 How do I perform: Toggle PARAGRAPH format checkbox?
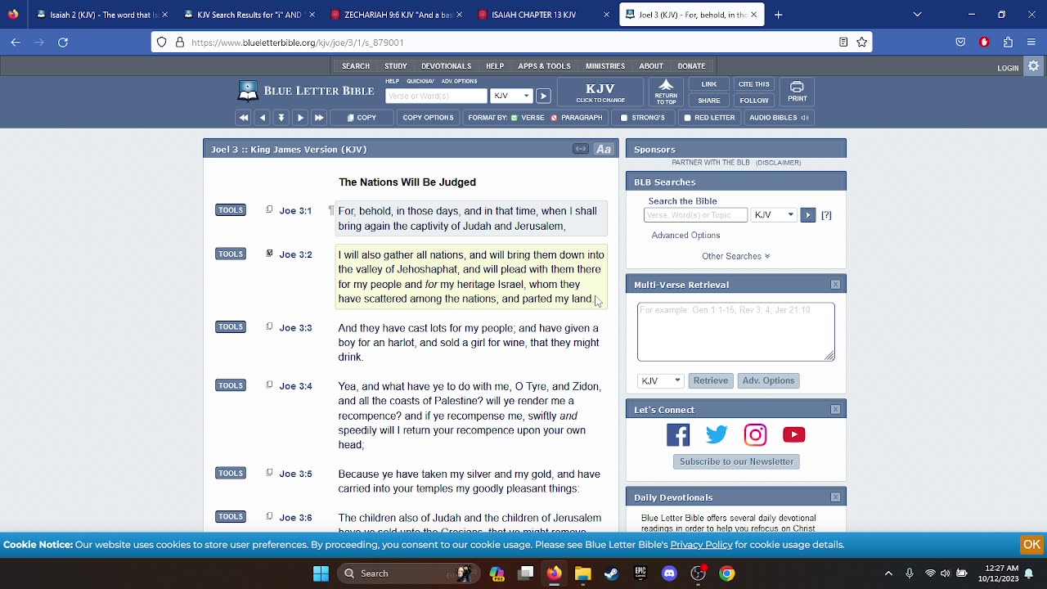[x=554, y=118]
